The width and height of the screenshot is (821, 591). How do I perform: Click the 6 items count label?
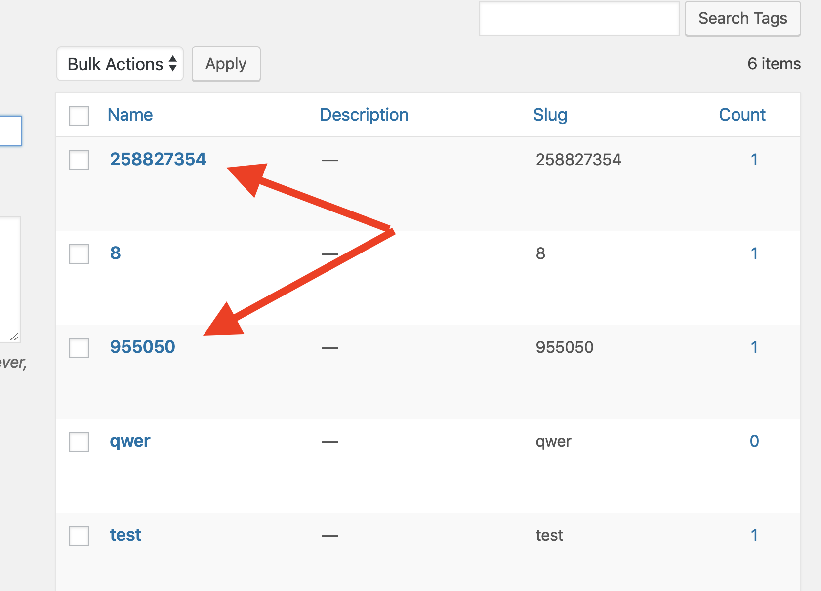coord(774,64)
